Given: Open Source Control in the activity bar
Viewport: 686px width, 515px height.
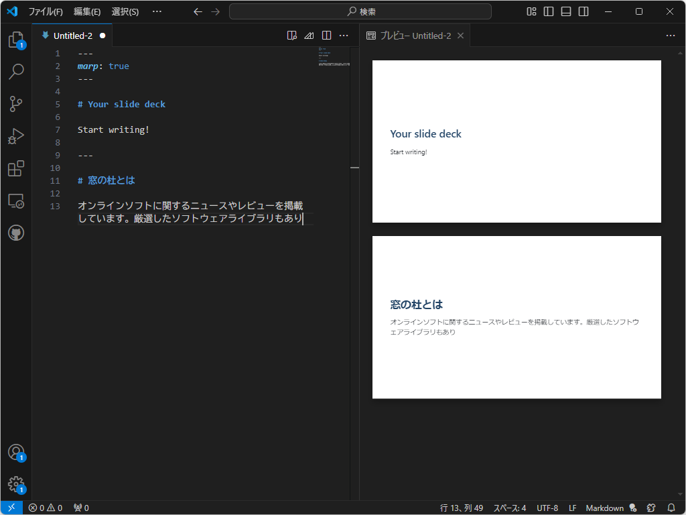Looking at the screenshot, I should tap(15, 103).
